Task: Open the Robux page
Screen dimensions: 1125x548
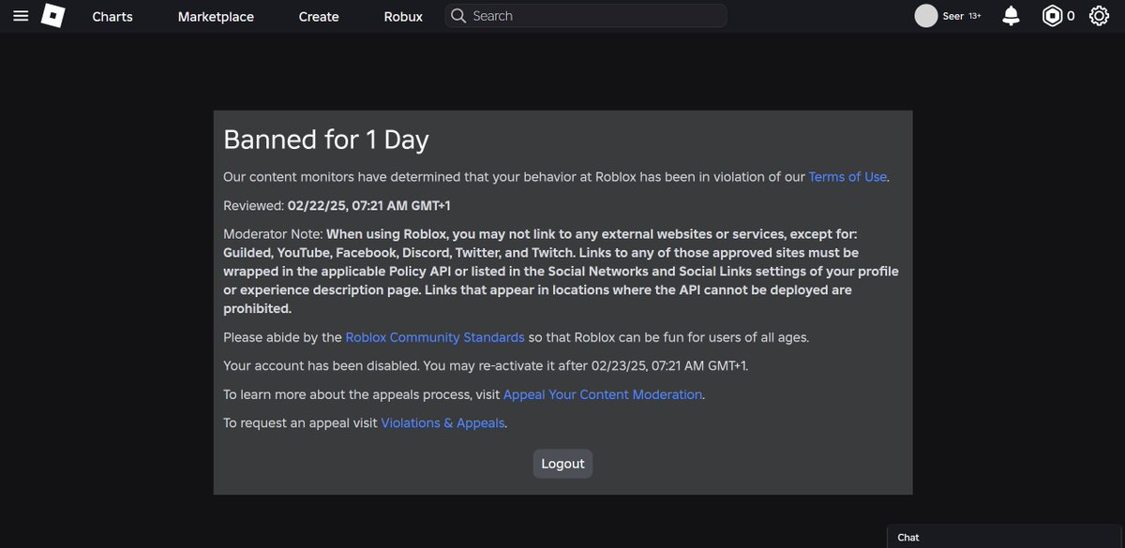Action: (403, 17)
